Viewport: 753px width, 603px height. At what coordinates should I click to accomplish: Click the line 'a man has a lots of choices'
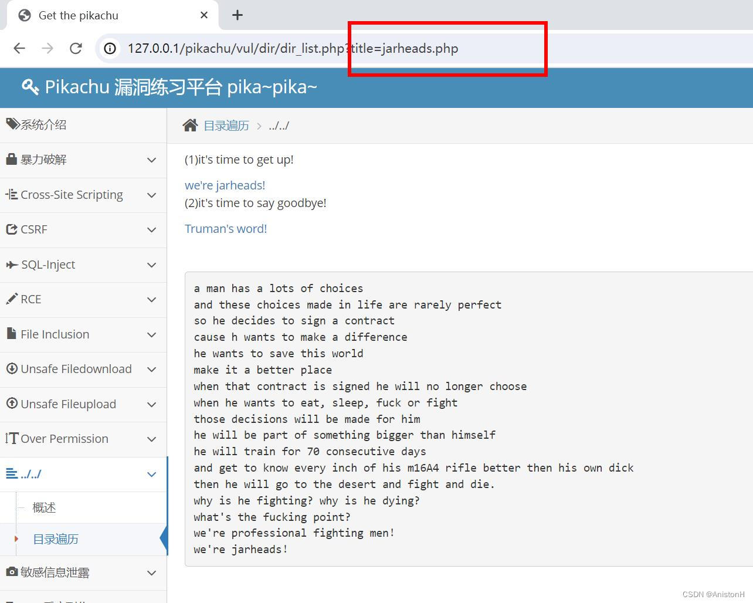(x=279, y=289)
